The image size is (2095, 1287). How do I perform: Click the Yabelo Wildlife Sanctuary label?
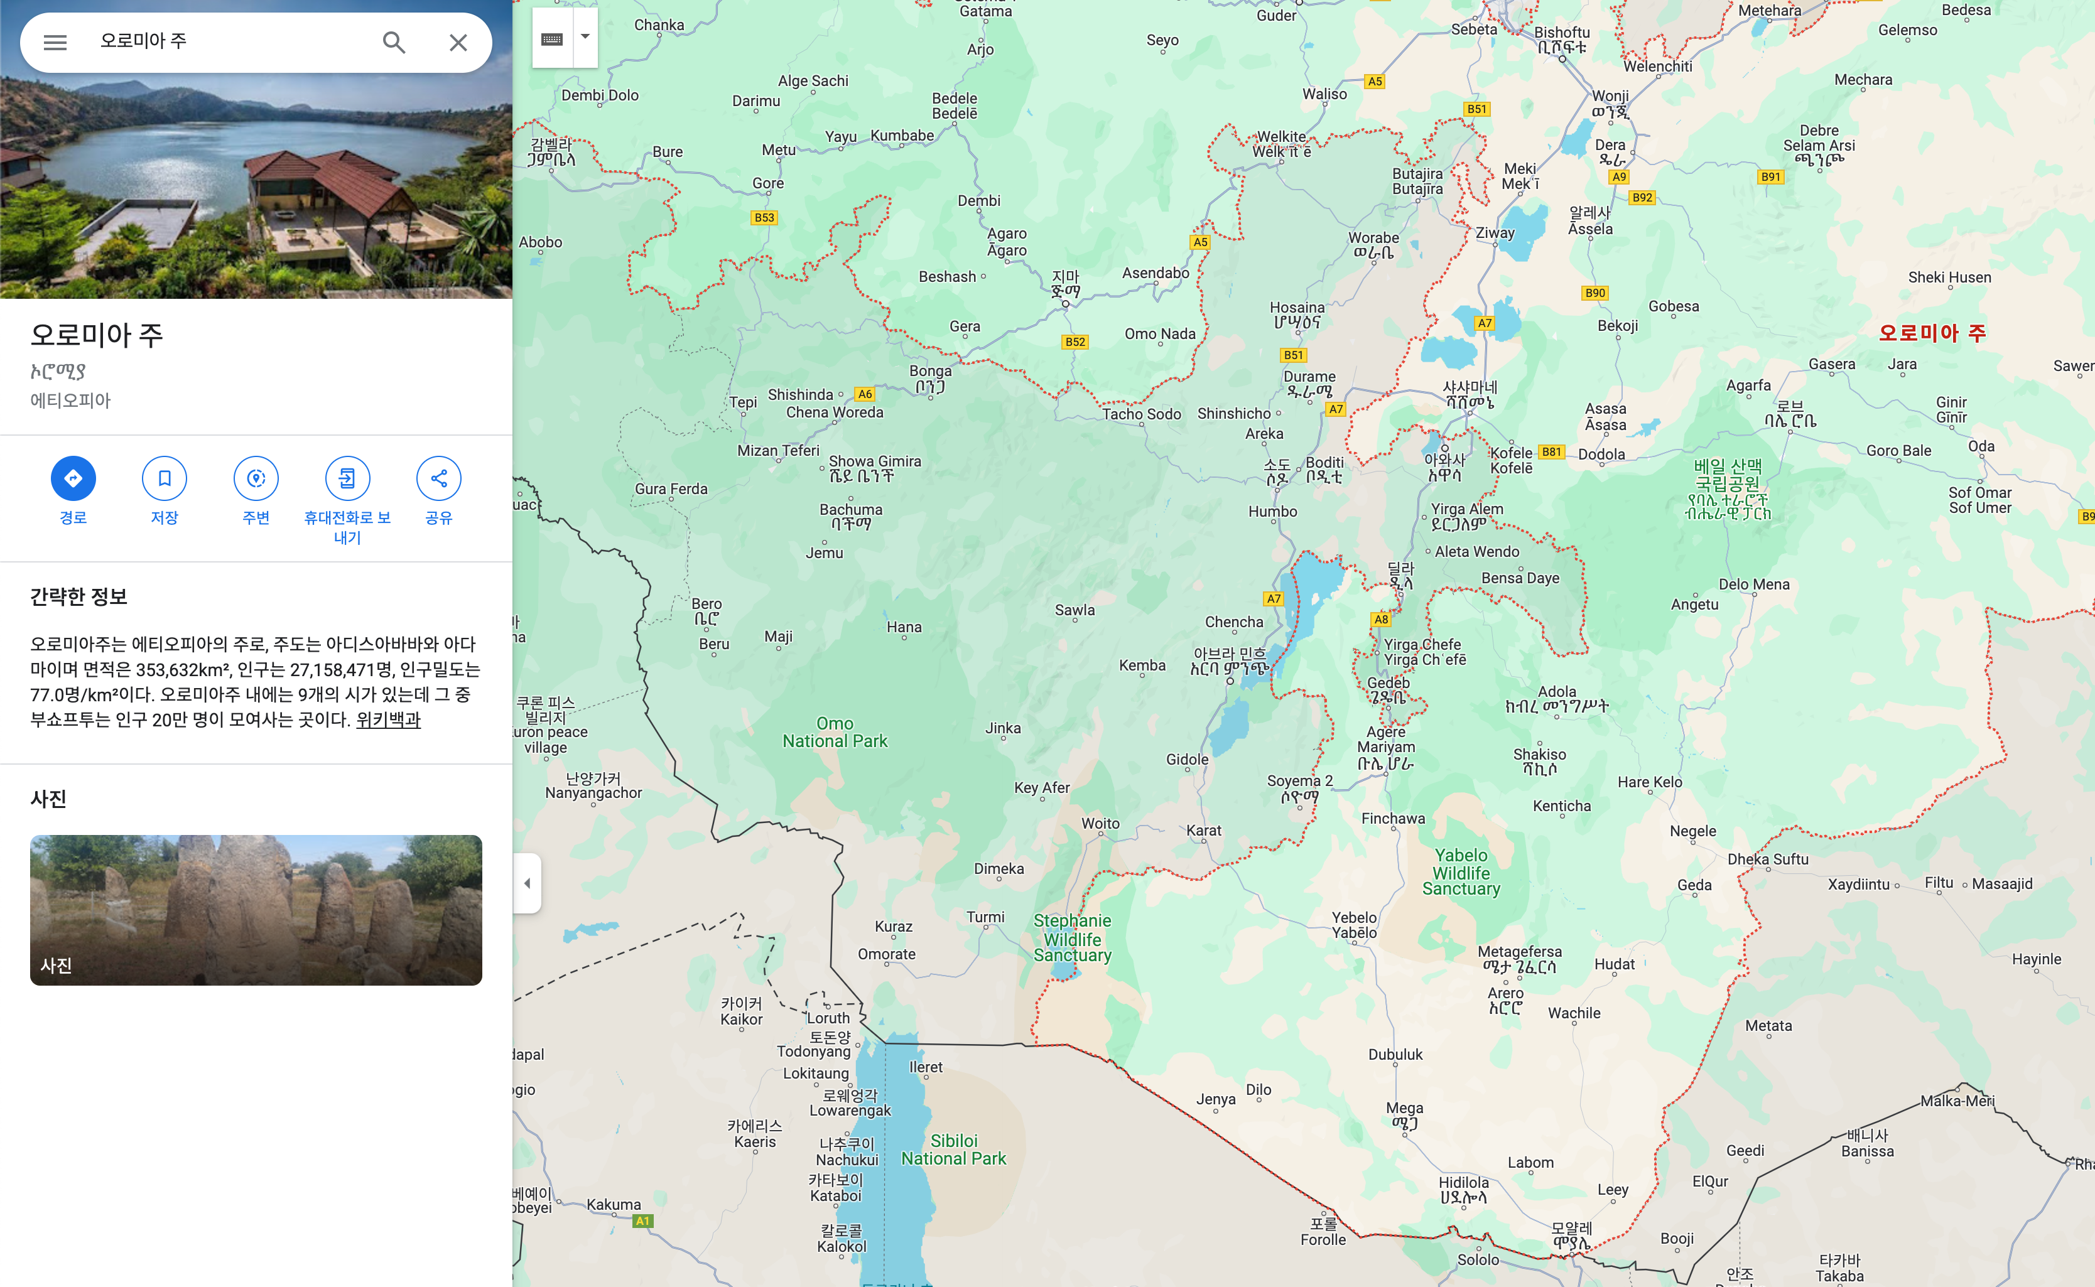(1461, 871)
